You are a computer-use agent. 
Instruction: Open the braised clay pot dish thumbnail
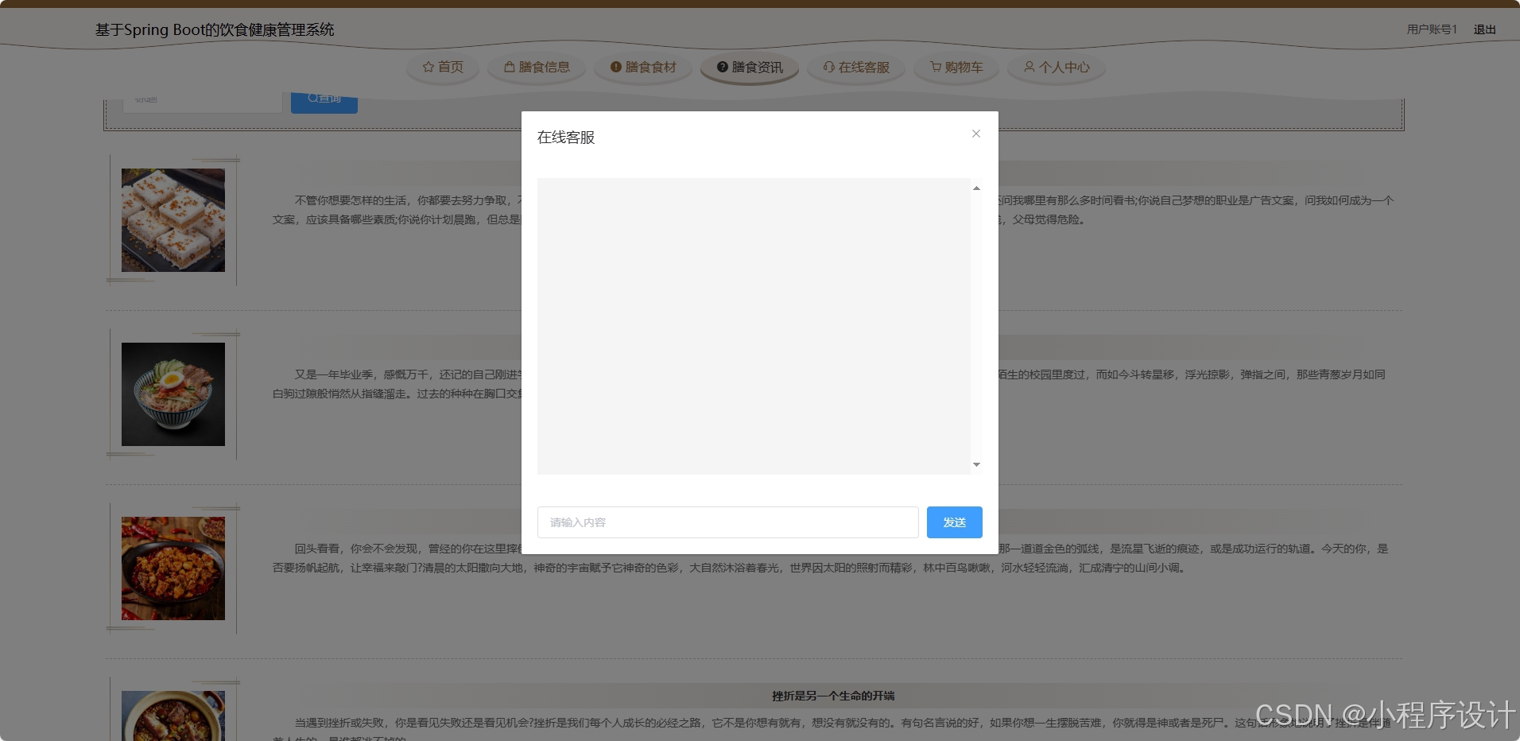point(173,716)
